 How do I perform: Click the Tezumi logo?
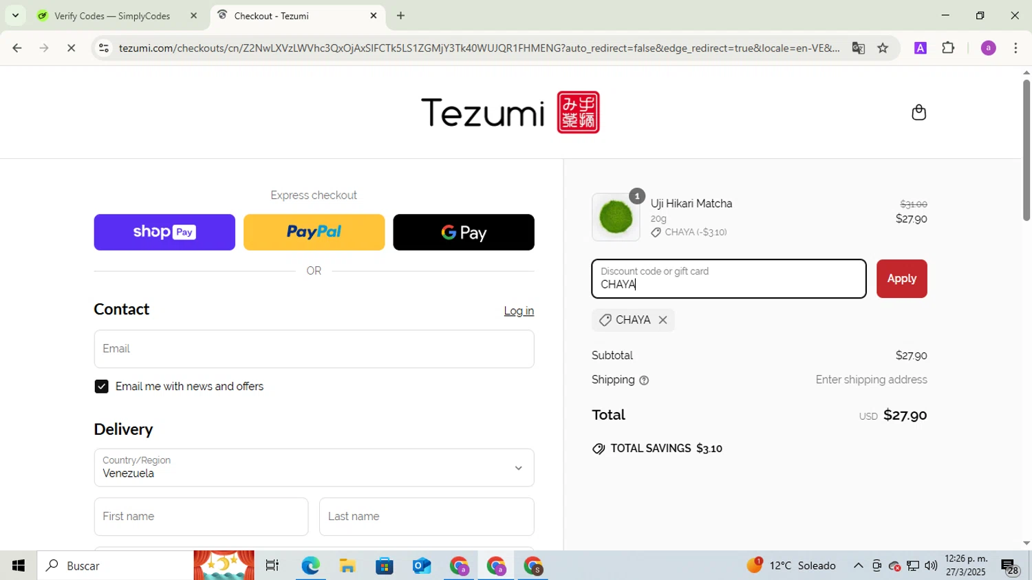point(510,112)
